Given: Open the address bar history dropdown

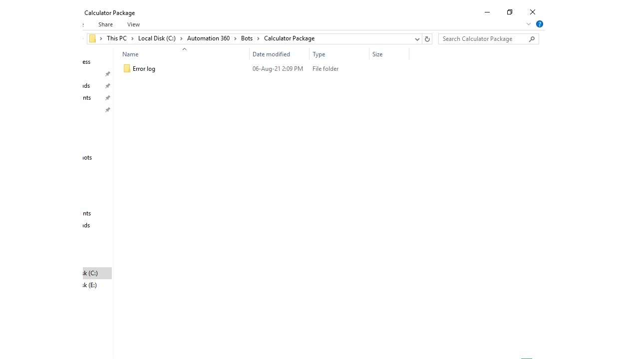Looking at the screenshot, I should pos(417,39).
